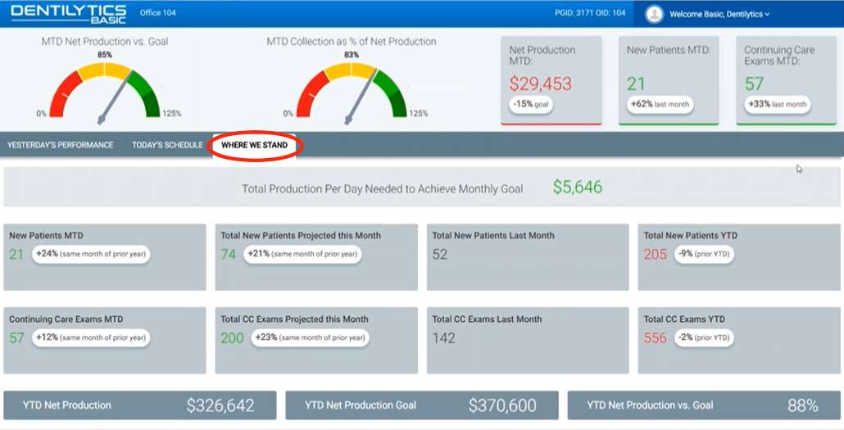Viewport: 844px width, 430px height.
Task: Click the +62% last month badge
Action: pos(660,105)
